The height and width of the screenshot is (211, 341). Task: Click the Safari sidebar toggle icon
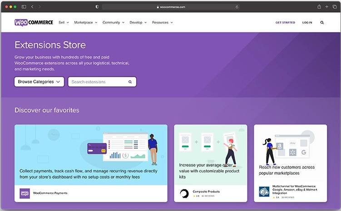point(24,7)
